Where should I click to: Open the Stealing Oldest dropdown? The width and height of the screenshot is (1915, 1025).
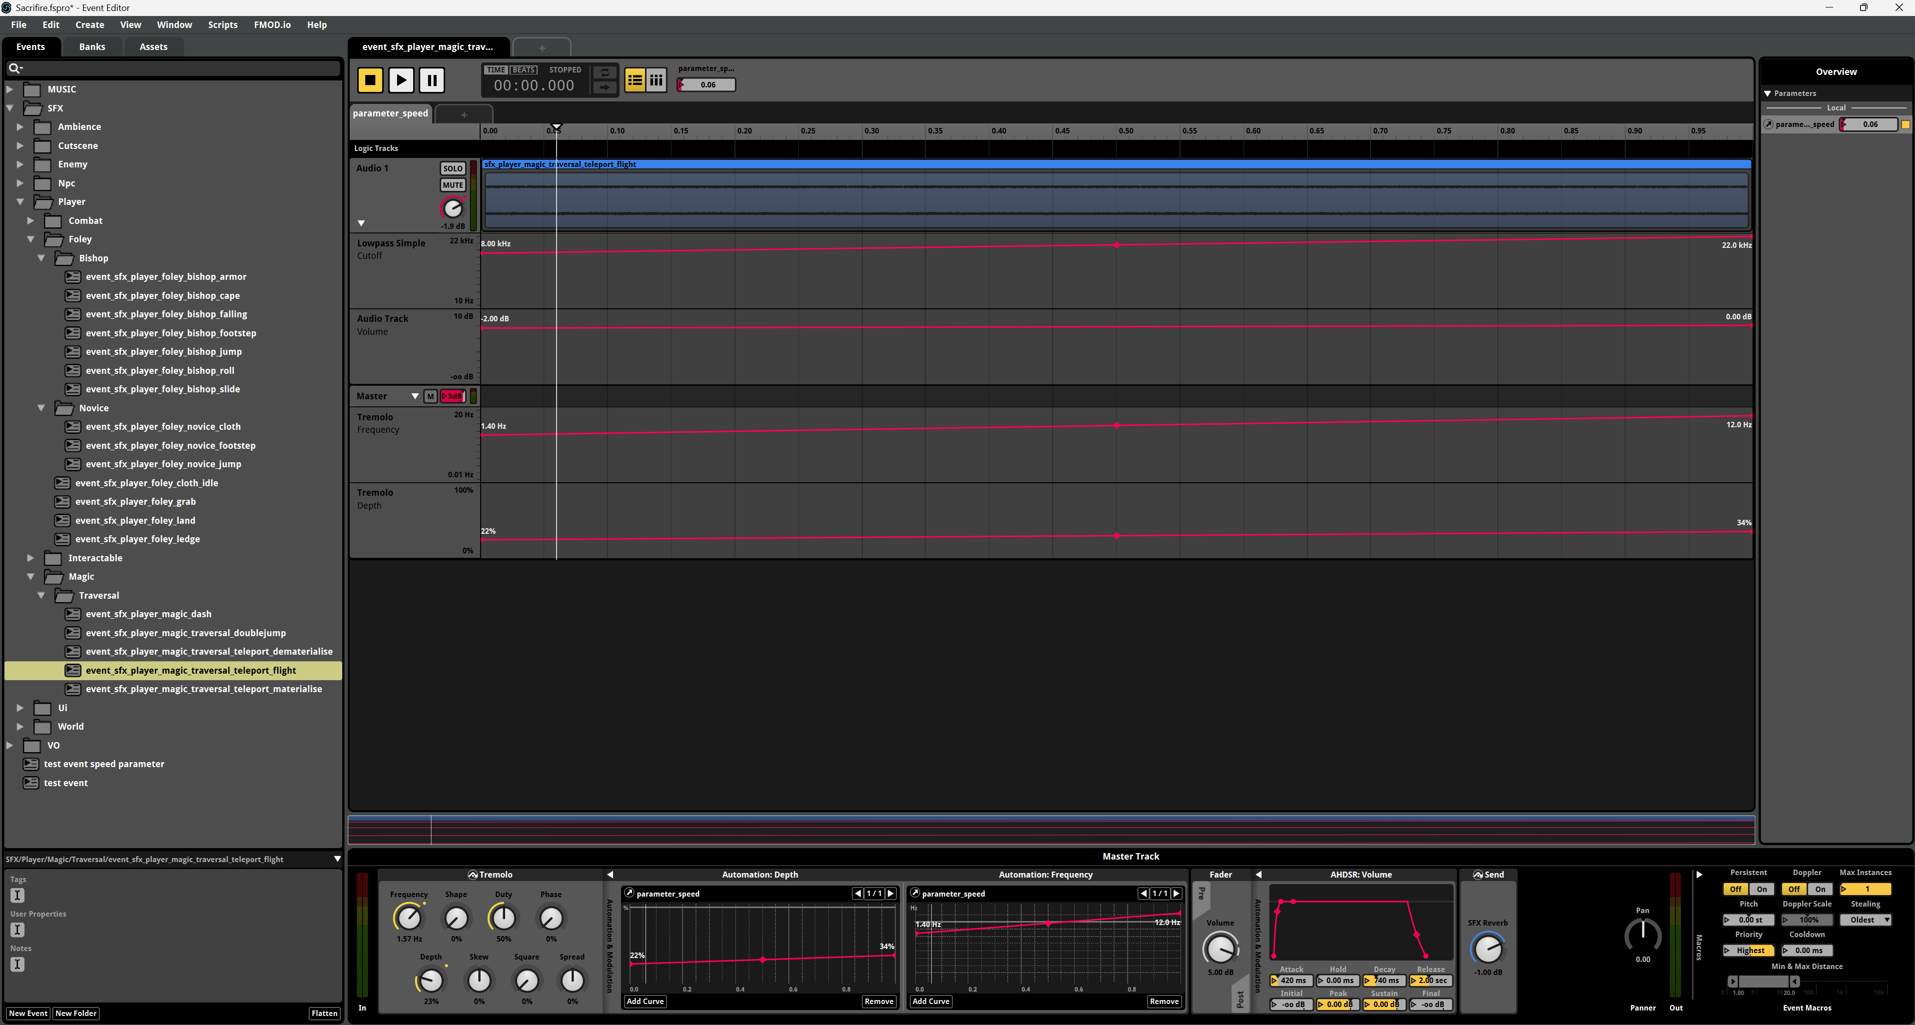pos(1865,920)
